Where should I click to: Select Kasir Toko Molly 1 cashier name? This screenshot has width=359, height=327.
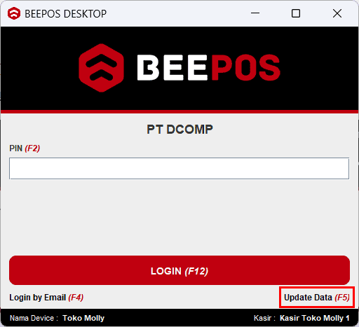point(315,318)
